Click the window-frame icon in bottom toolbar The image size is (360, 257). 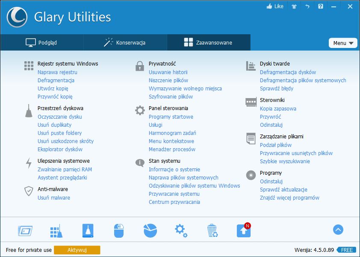(x=25, y=230)
